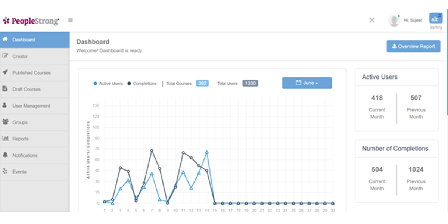Click the Reports bar chart icon
Image resolution: width=448 pixels, height=224 pixels.
(5, 139)
